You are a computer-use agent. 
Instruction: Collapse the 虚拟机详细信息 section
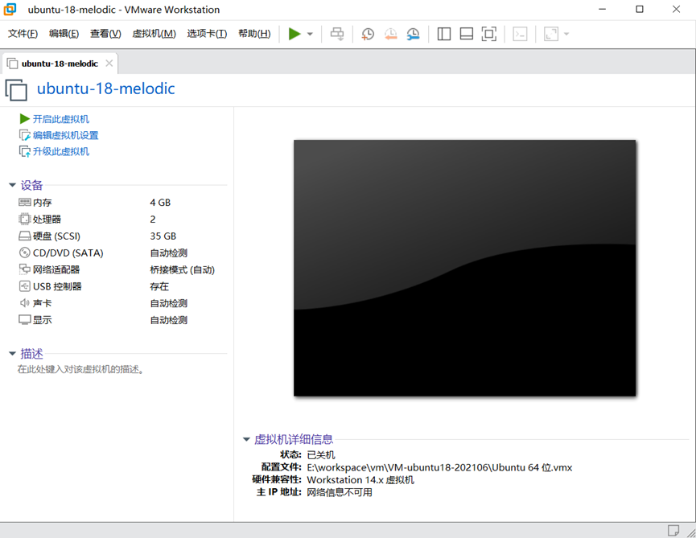[246, 440]
